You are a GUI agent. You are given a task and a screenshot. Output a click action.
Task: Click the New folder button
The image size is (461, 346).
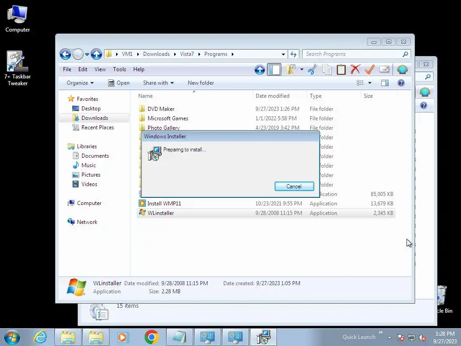201,83
